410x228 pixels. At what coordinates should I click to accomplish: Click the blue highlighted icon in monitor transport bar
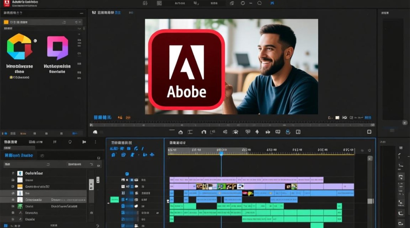click(x=288, y=132)
